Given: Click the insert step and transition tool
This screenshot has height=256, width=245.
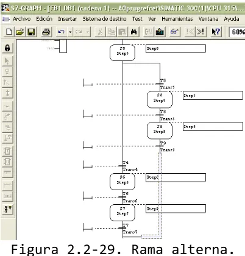Looking at the screenshot, I should coord(7,72).
